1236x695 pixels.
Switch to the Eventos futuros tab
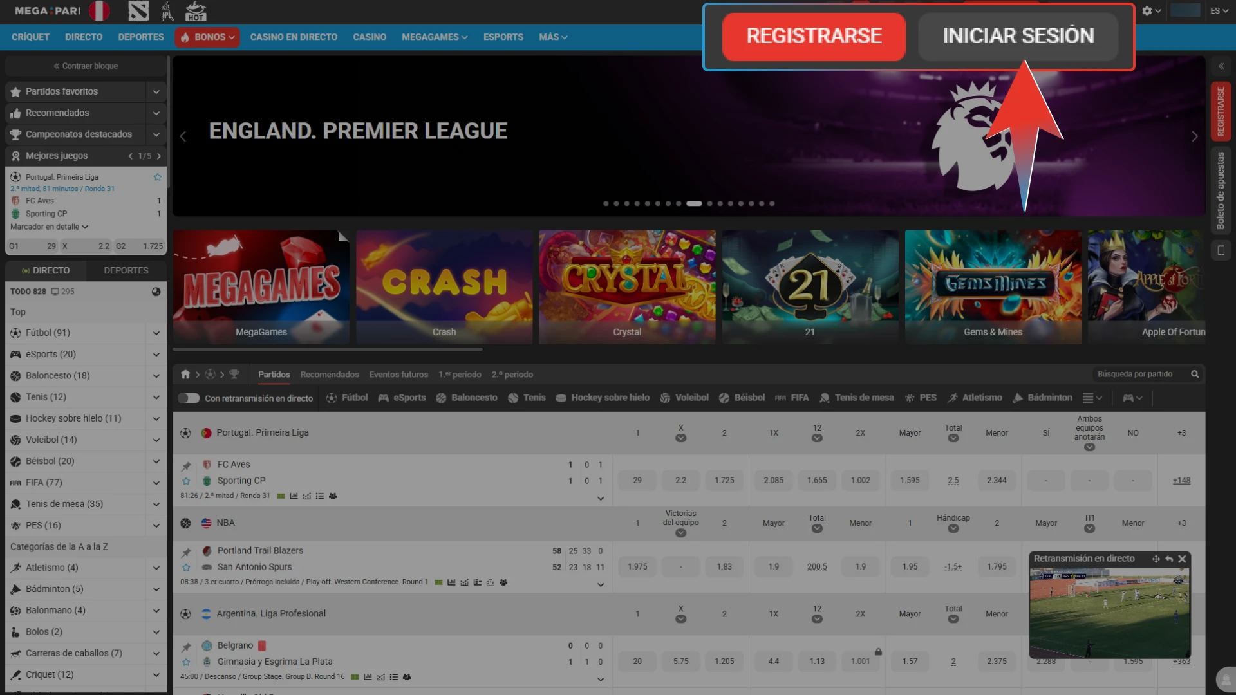[398, 375]
